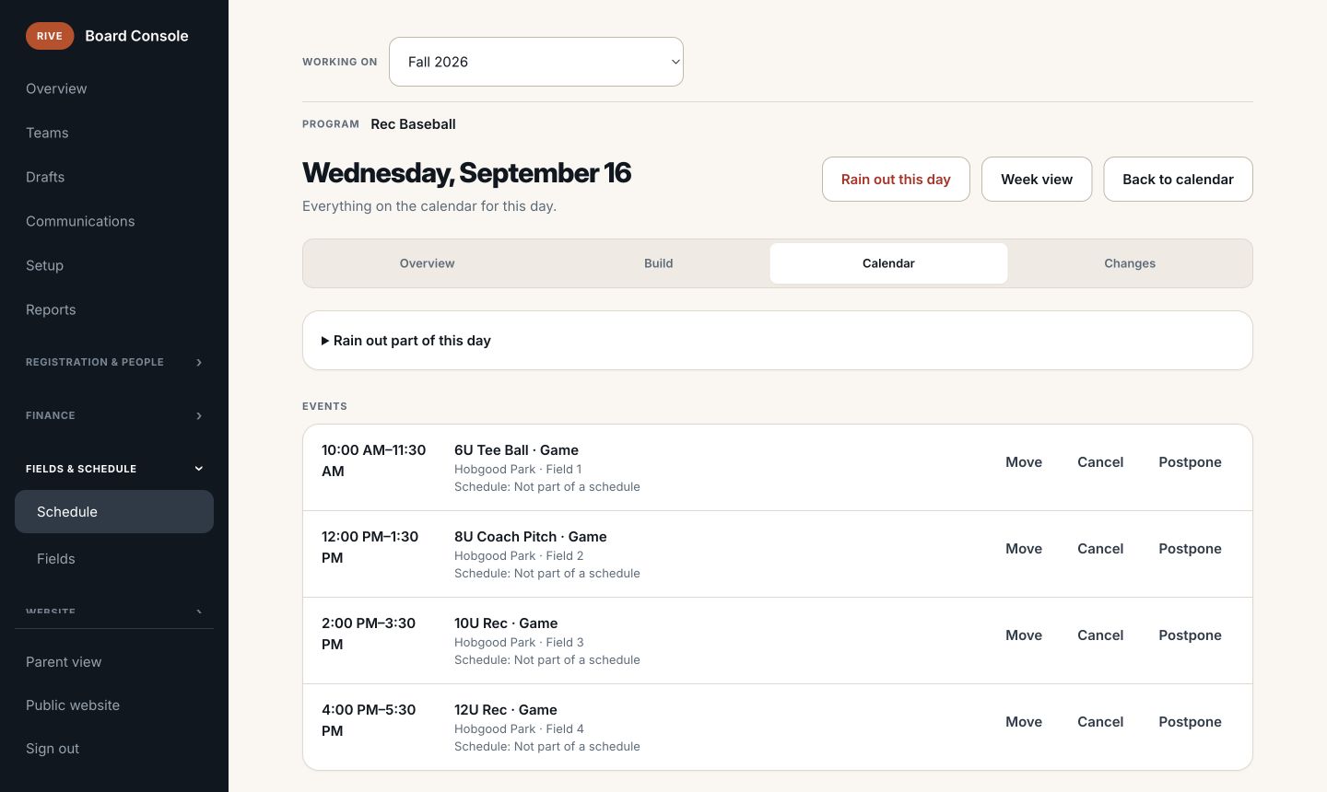Expand the Finance sidebar section
This screenshot has height=792, width=1327.
click(114, 415)
